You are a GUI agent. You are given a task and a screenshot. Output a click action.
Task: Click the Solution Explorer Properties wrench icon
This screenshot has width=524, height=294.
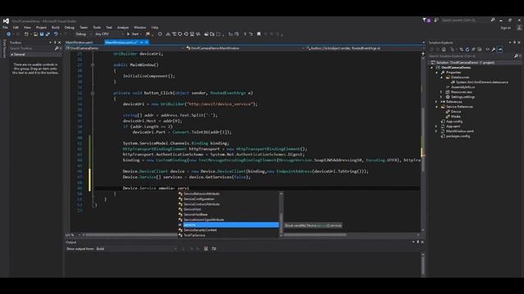point(494,49)
